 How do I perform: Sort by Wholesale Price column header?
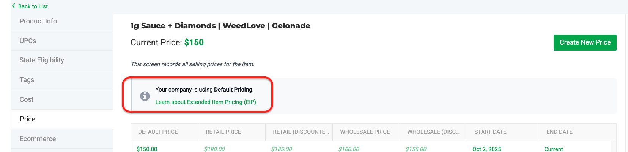point(365,132)
